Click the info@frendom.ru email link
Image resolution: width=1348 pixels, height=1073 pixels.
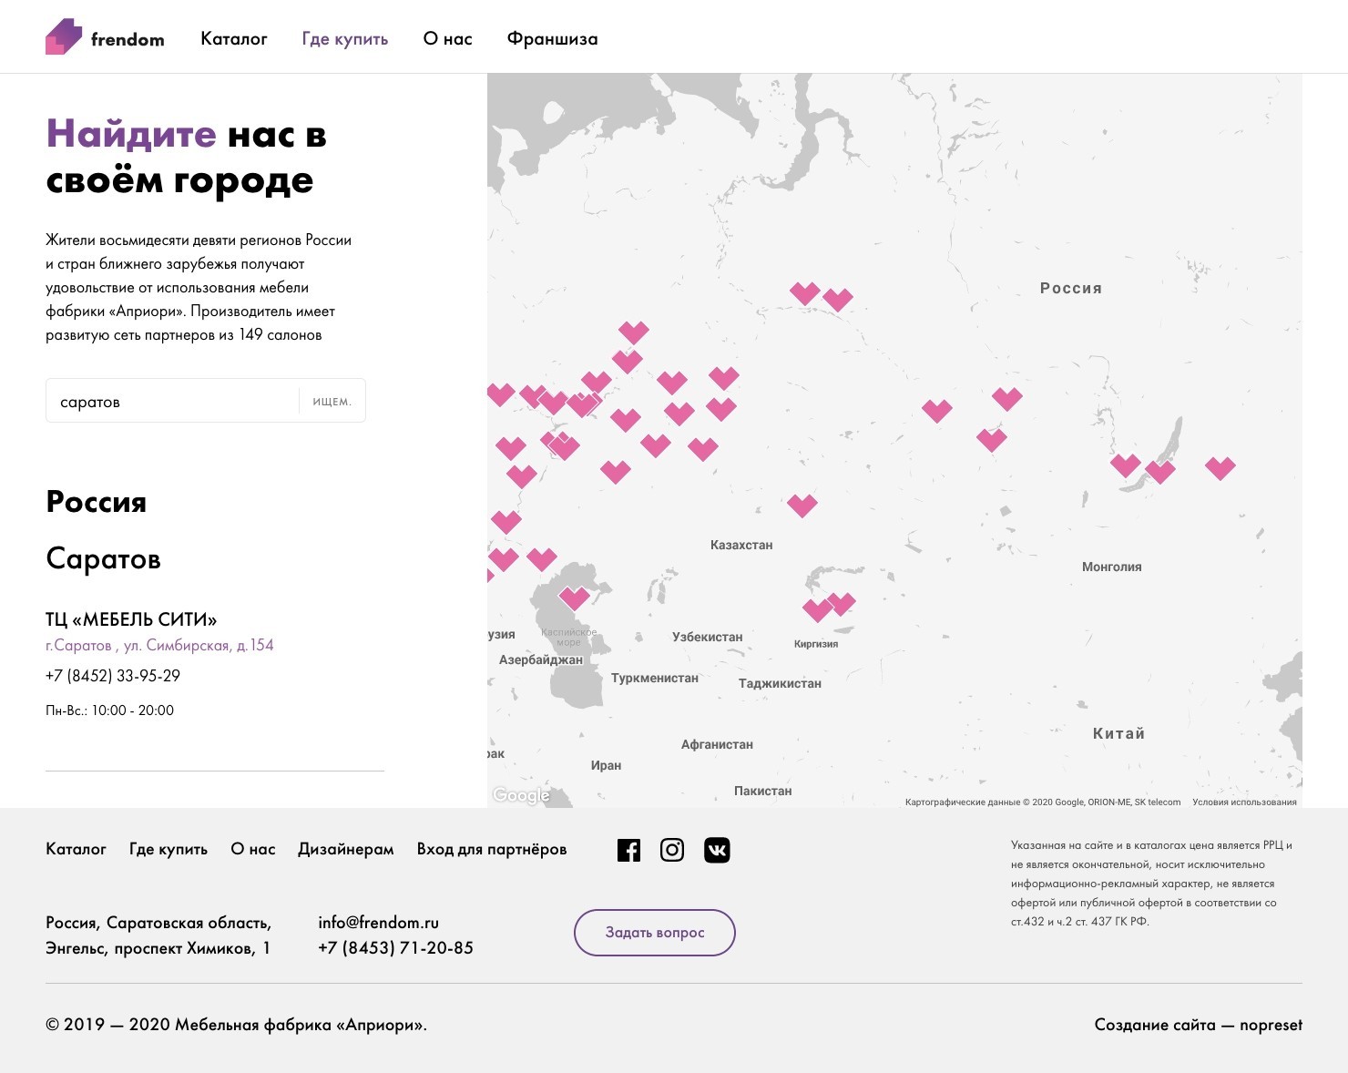(x=378, y=923)
